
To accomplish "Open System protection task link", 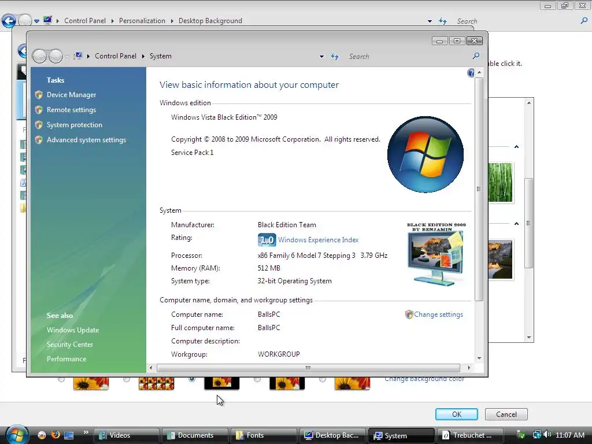I will pyautogui.click(x=75, y=125).
